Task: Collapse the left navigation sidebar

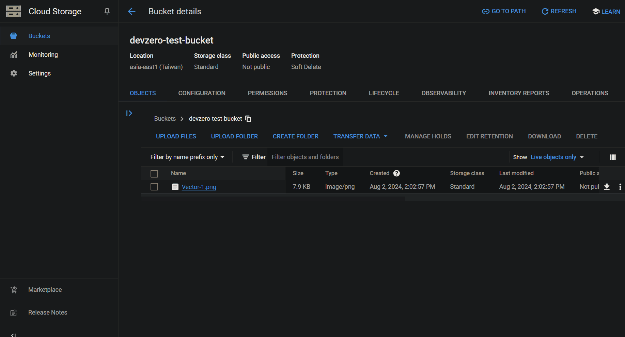Action: [x=13, y=335]
